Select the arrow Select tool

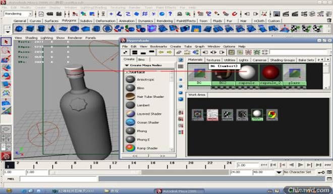pyautogui.click(x=6, y=42)
